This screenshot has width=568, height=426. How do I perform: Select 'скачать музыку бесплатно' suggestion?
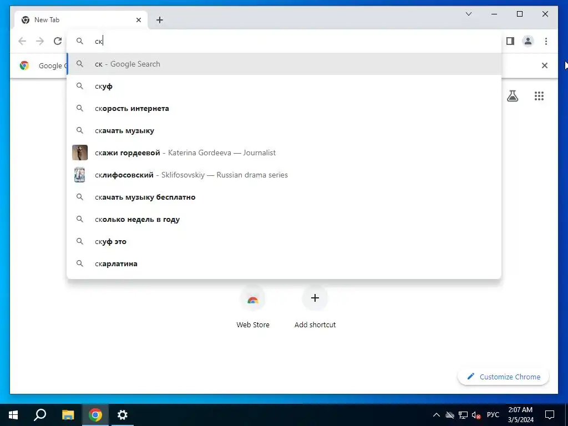click(285, 197)
